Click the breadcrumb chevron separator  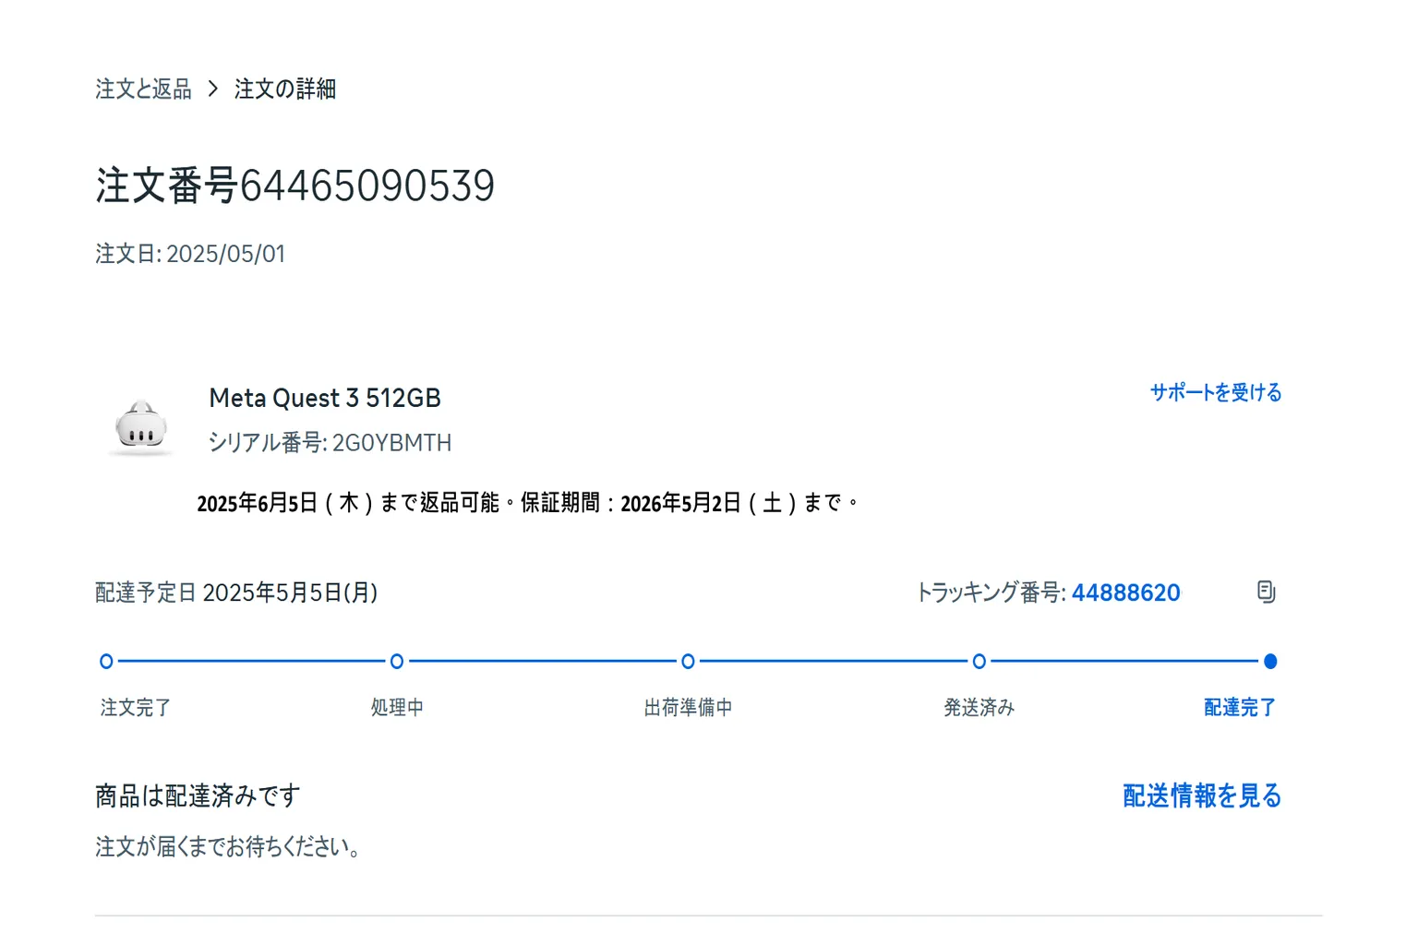[213, 89]
